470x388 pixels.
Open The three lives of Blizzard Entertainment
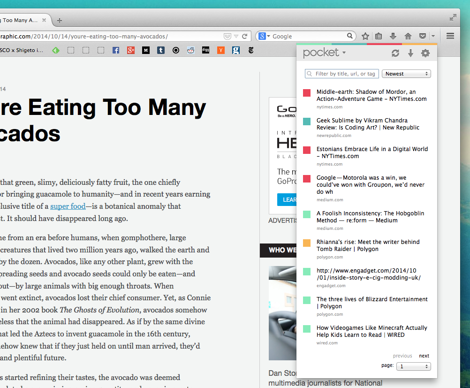(372, 303)
